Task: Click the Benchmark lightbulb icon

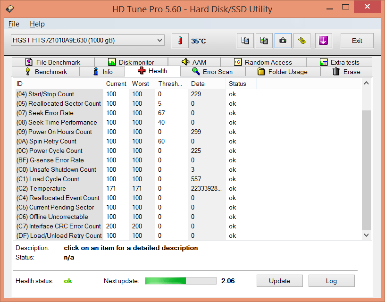Action: [x=28, y=71]
